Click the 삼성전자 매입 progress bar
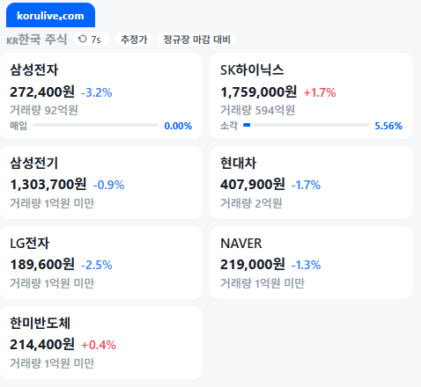421x387 pixels. (x=96, y=125)
